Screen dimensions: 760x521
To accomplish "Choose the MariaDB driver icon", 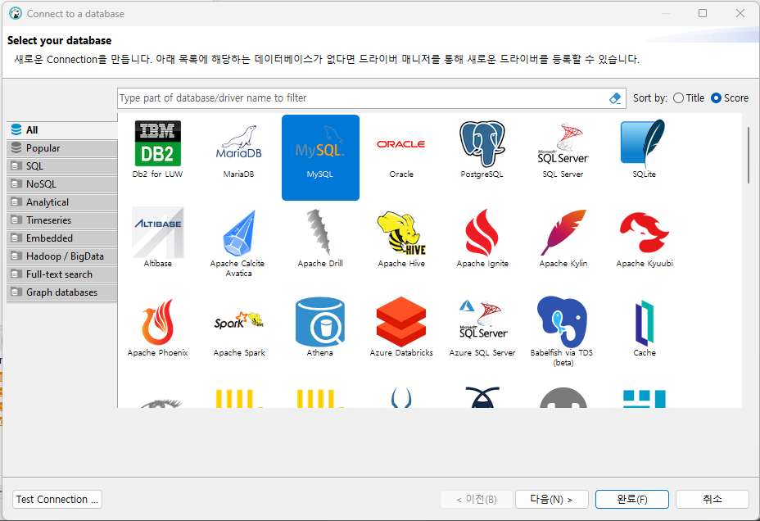I will (x=239, y=143).
